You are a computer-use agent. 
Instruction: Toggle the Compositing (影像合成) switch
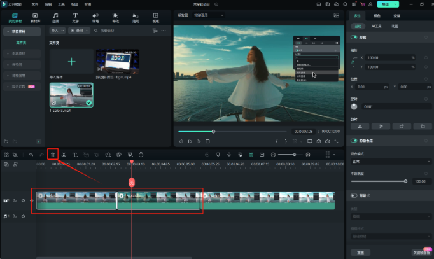(353, 140)
